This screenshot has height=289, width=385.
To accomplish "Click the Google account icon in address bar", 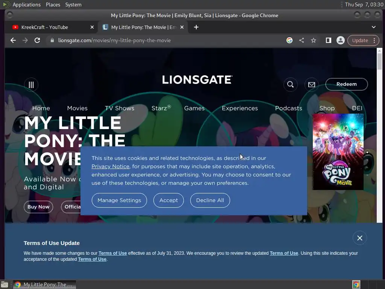I will [x=290, y=40].
